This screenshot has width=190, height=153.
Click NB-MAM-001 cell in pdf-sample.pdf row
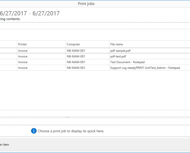(x=88, y=50)
